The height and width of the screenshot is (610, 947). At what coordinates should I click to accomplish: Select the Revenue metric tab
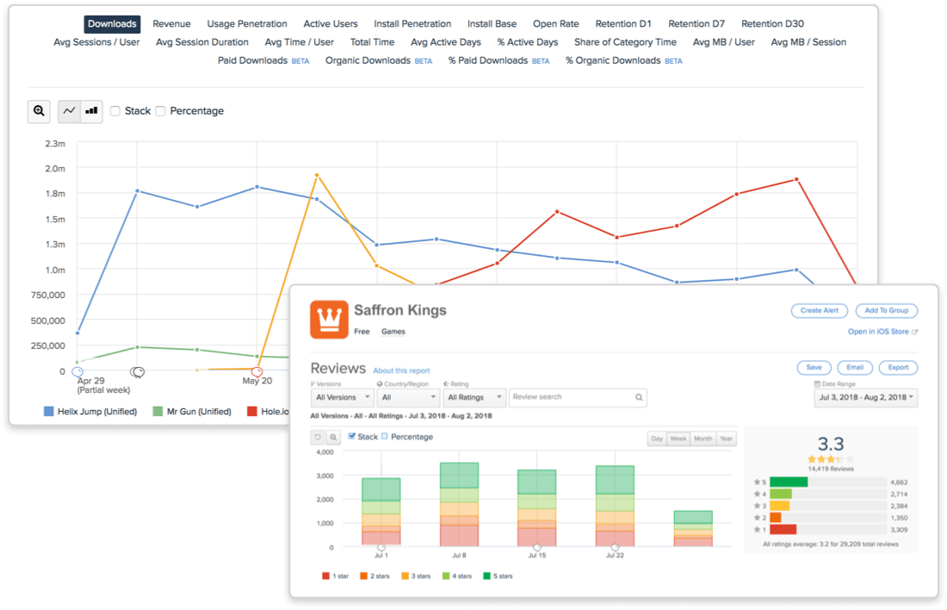tap(171, 24)
